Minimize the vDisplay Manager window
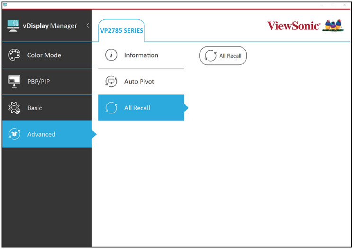 pos(321,5)
